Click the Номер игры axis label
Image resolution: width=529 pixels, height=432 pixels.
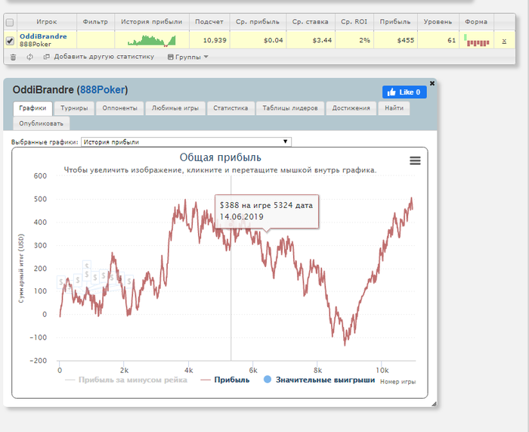398,381
